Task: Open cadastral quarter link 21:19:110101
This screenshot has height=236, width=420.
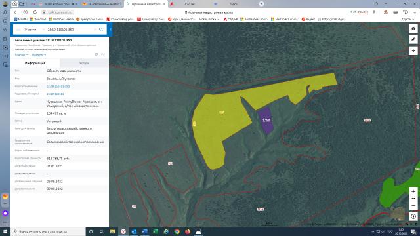Action: coord(55,94)
